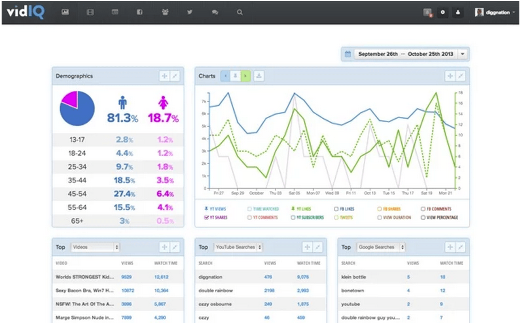Screen dimensions: 521x323
Task: Open notifications icon with red badge
Action: 428,13
